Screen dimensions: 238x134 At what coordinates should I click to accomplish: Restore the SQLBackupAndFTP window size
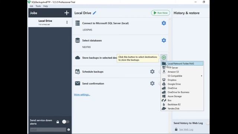204,2
